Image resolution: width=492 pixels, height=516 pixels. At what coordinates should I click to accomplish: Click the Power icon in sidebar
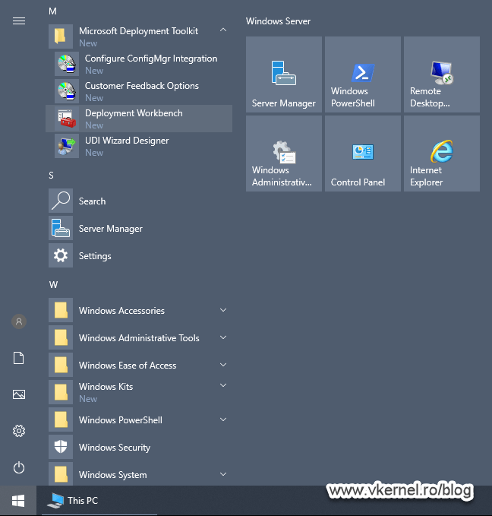tap(19, 467)
